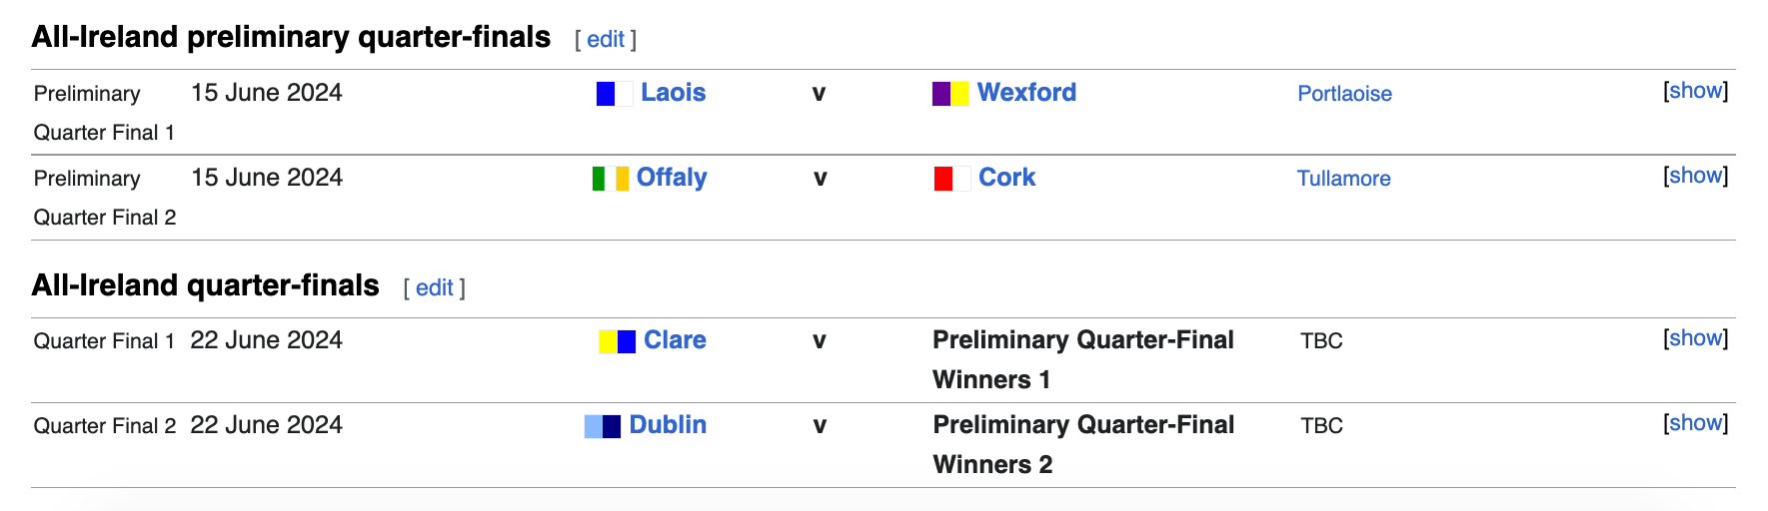Open the Wexford team link
The height and width of the screenshot is (511, 1768).
(x=1026, y=93)
